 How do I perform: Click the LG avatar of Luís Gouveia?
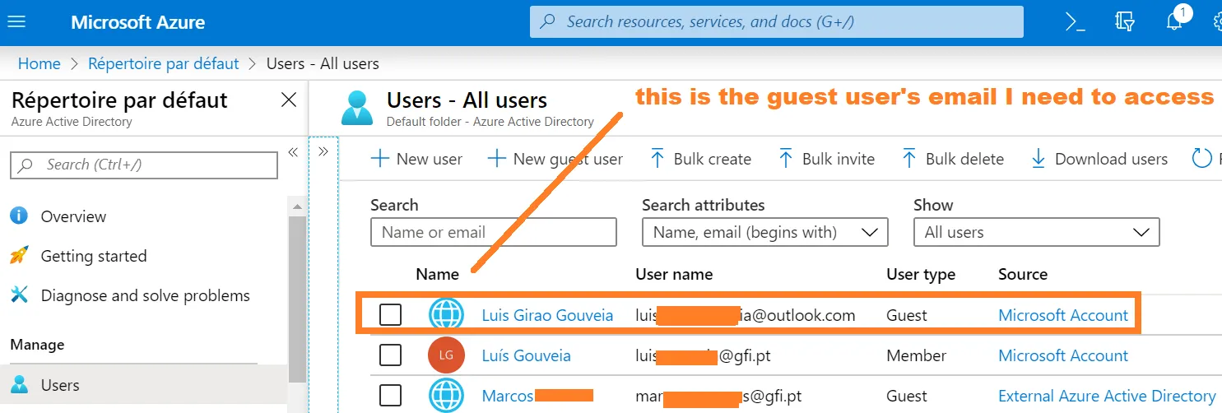[x=446, y=355]
